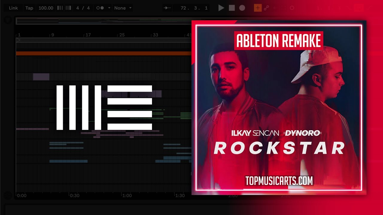The width and height of the screenshot is (383, 215).
Task: Open the metronome settings dropdown arrow
Action: (109, 8)
